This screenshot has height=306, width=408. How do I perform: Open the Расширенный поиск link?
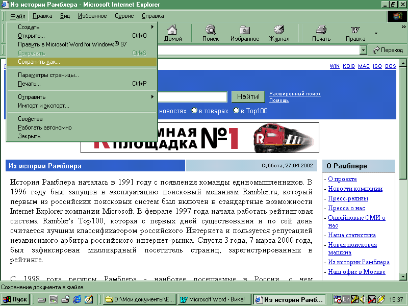coord(295,94)
